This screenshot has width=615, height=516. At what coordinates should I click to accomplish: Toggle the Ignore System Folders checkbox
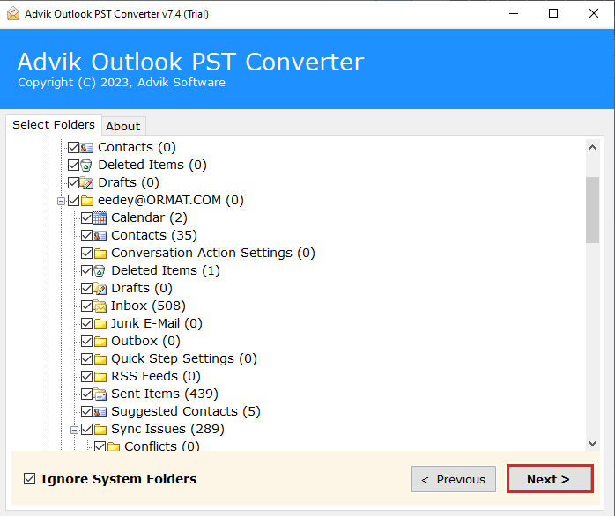29,479
